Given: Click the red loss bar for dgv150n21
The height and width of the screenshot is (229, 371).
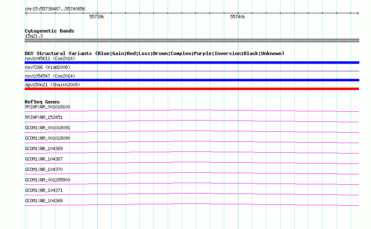Looking at the screenshot, I should [x=192, y=89].
